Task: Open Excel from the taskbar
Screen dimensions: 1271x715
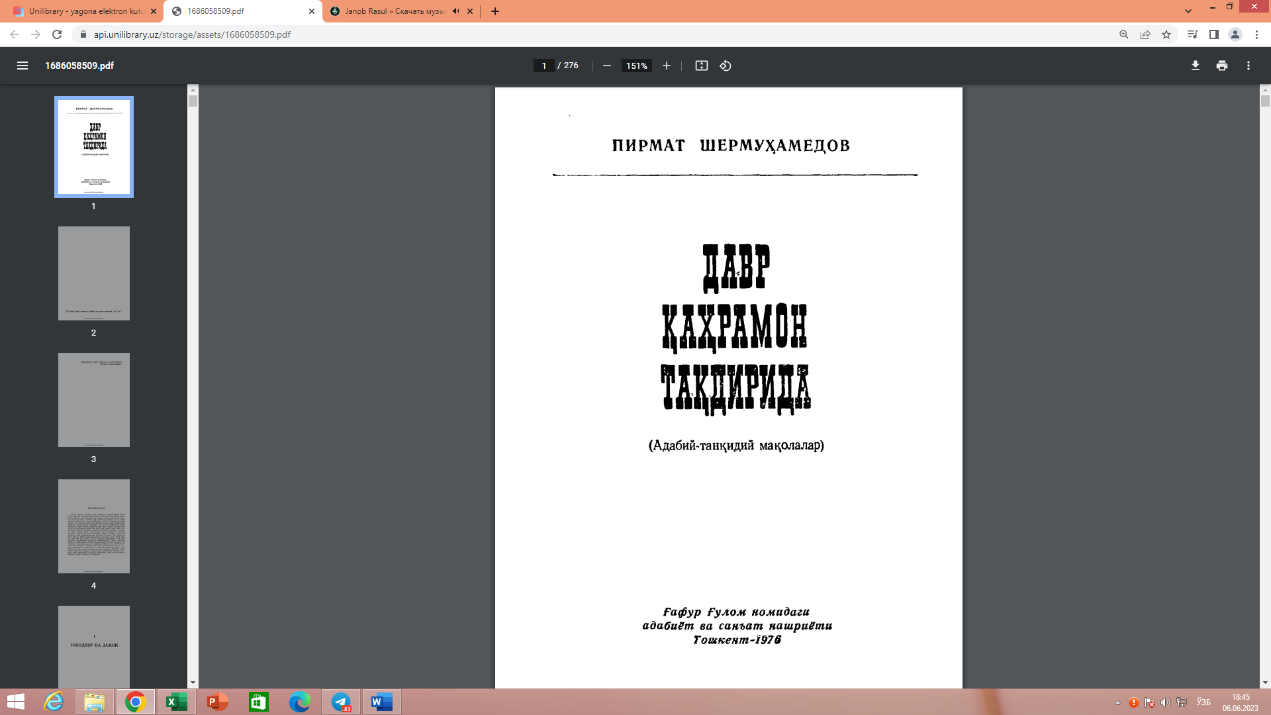Action: (x=177, y=702)
